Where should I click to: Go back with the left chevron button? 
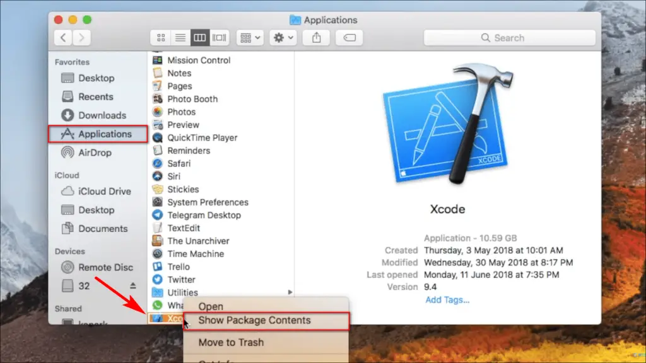pyautogui.click(x=64, y=38)
